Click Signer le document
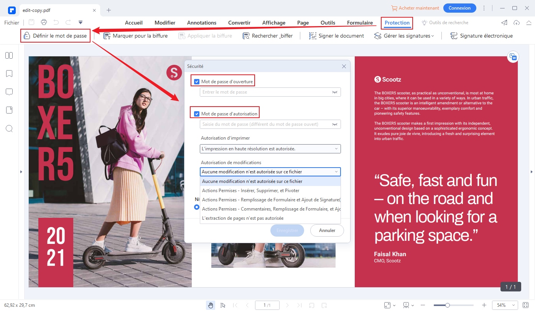This screenshot has height=311, width=535. 336,36
